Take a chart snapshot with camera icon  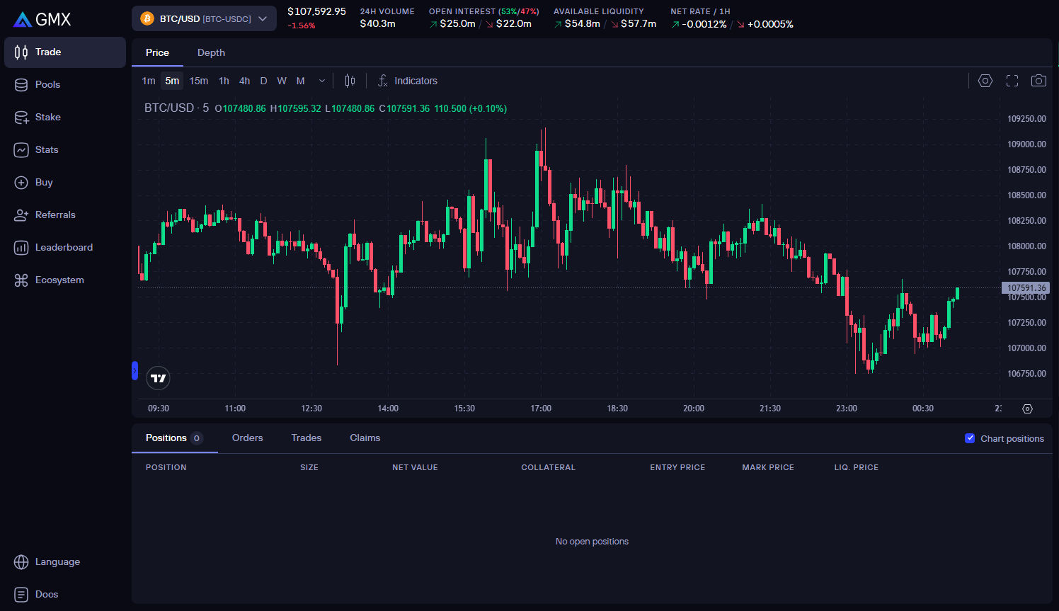1038,81
